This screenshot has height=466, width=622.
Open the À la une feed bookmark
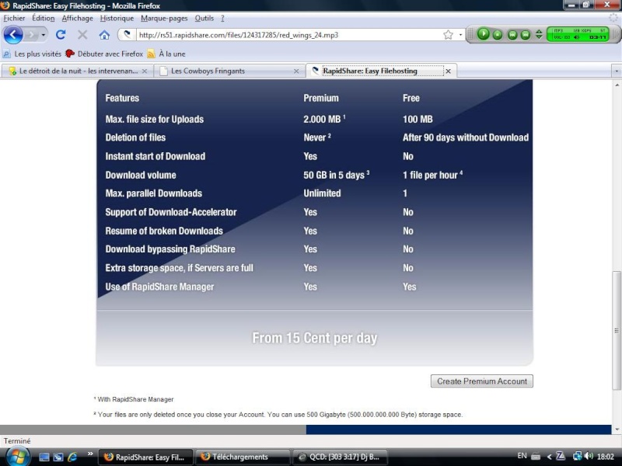pos(166,54)
